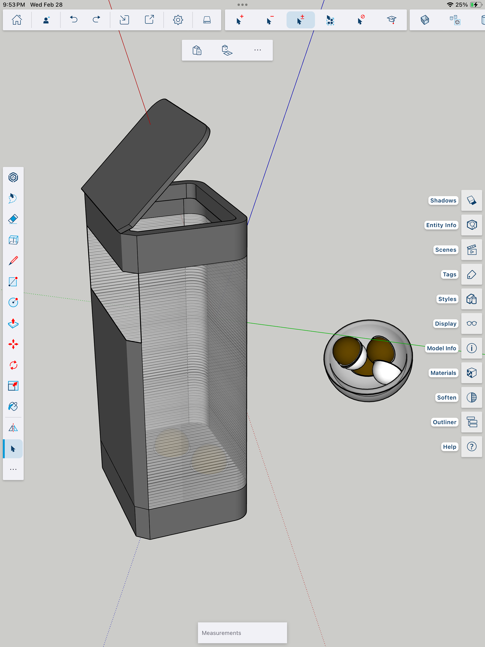Activate the Rotate tool
The image size is (485, 647).
[13, 365]
